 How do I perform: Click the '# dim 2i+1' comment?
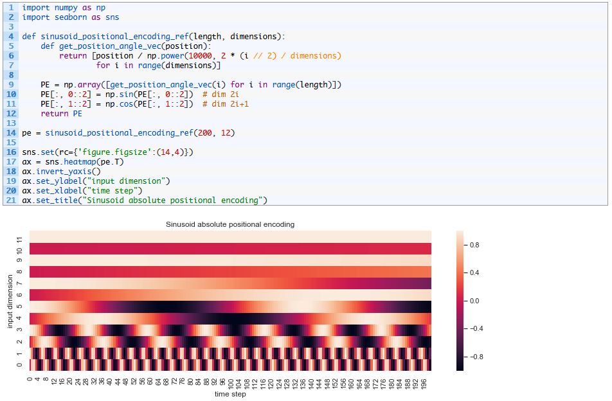click(x=225, y=103)
